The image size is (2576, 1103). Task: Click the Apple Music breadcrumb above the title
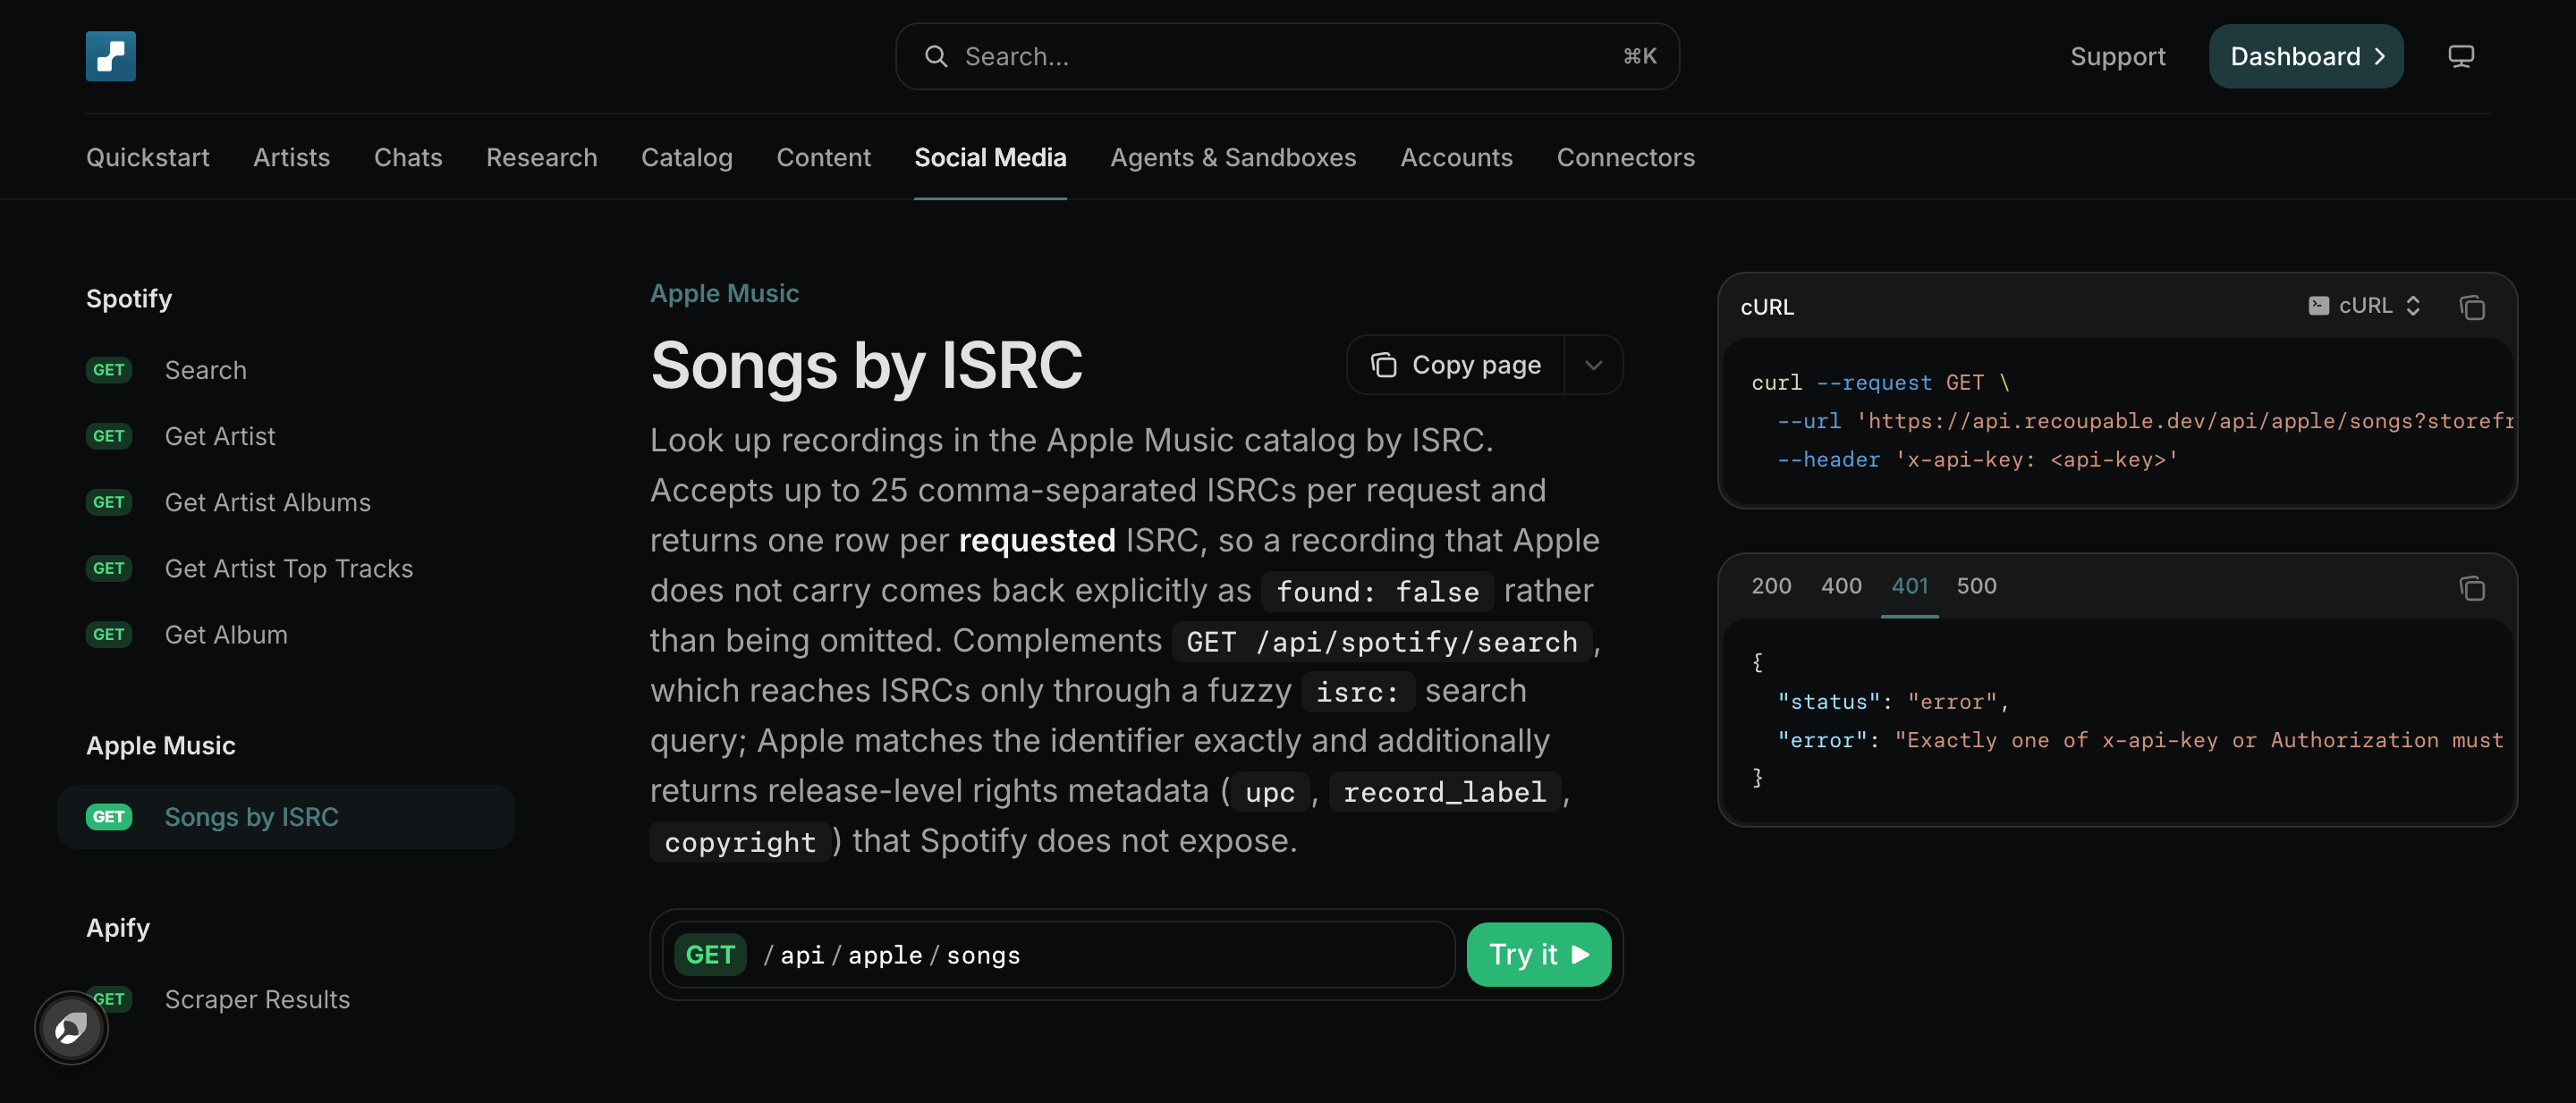(724, 293)
